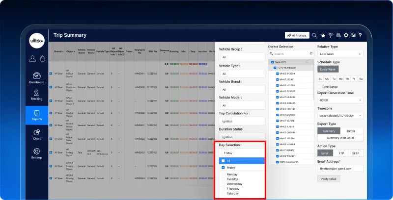
Task: Select FTP action type
Action: [x=341, y=153]
